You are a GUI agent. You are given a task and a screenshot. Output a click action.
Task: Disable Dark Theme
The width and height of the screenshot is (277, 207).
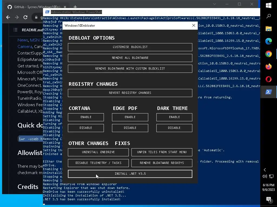coord(174,128)
